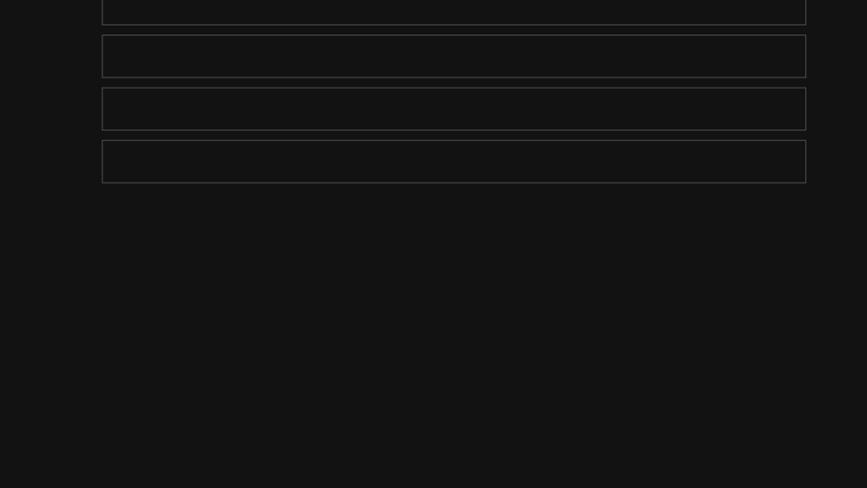Click the second empty outlined box
The image size is (867, 488).
(454, 56)
